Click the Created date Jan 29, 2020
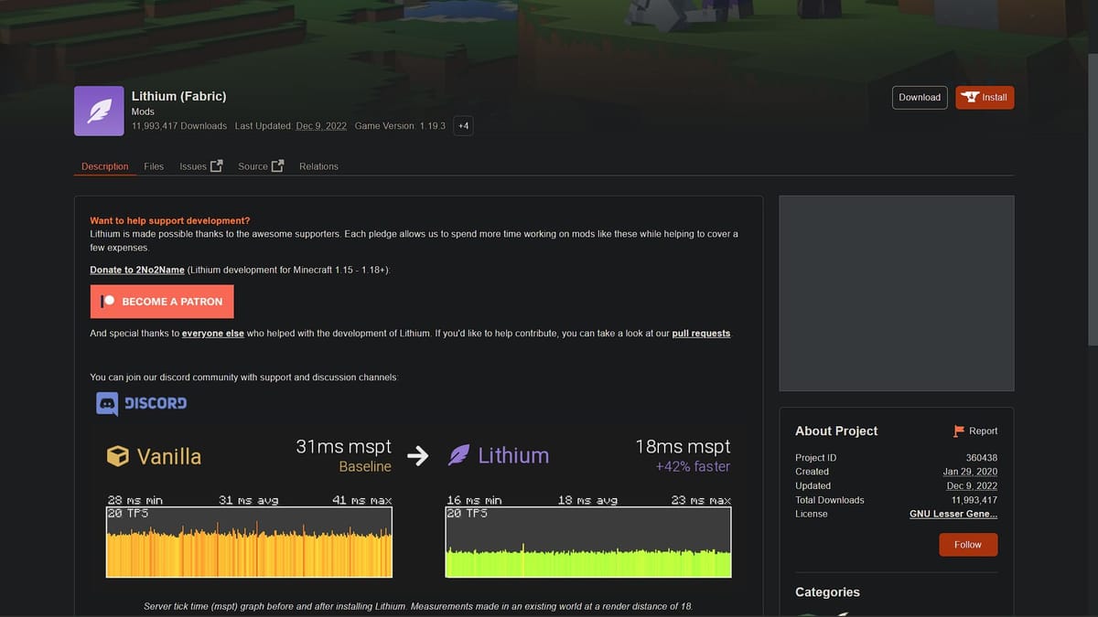The image size is (1098, 617). 970,472
